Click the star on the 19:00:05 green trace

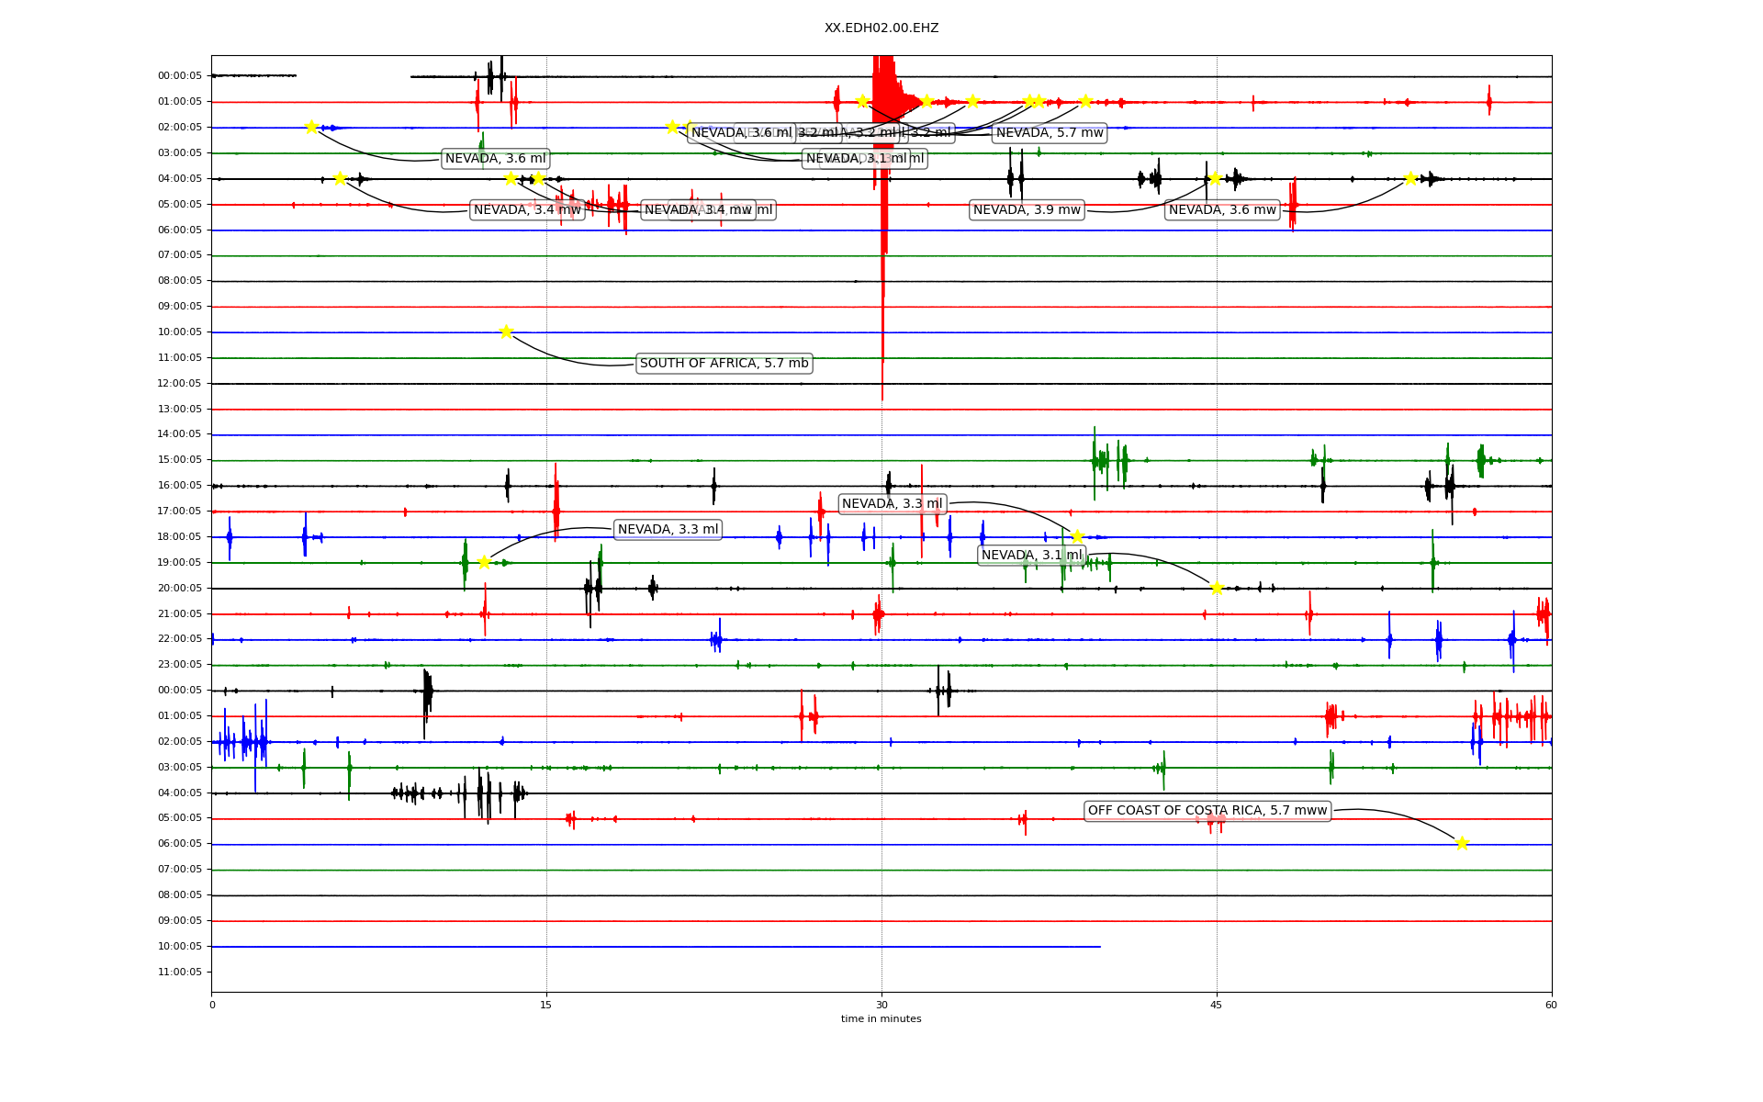coord(484,562)
